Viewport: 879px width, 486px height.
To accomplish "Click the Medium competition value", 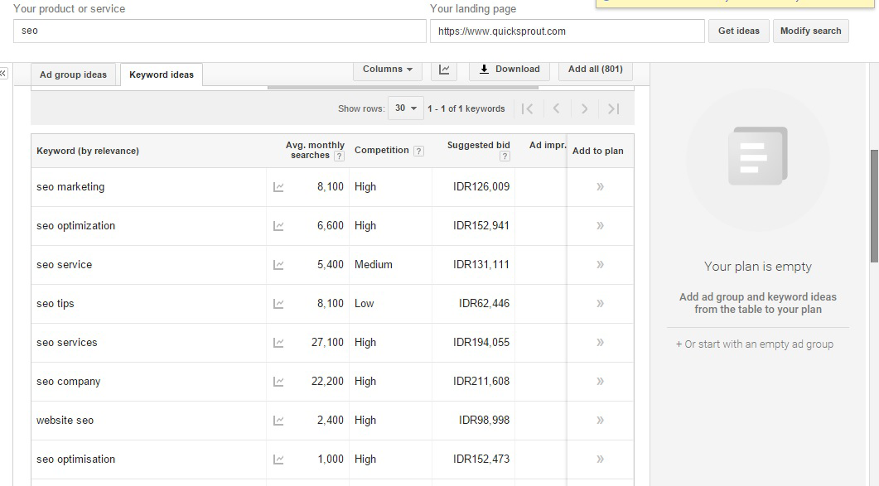I will 374,265.
